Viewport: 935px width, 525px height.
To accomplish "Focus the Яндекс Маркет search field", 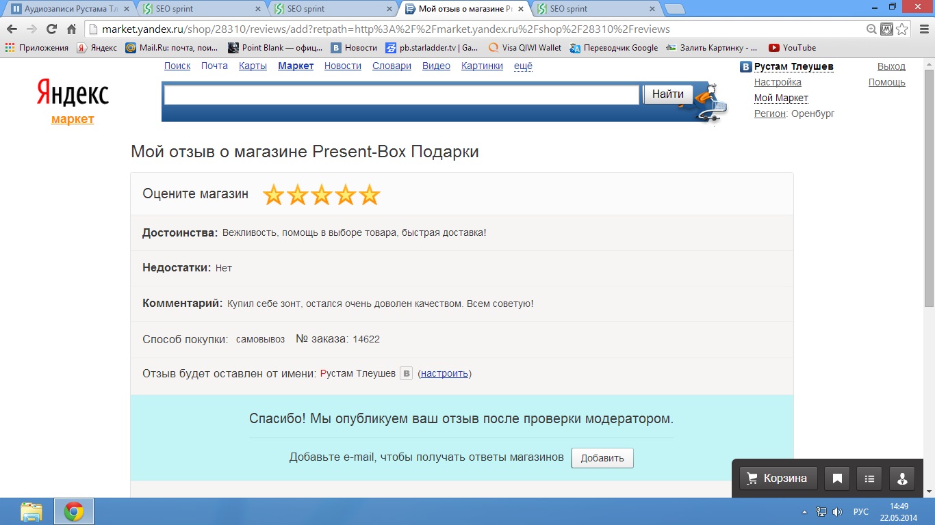I will [402, 95].
